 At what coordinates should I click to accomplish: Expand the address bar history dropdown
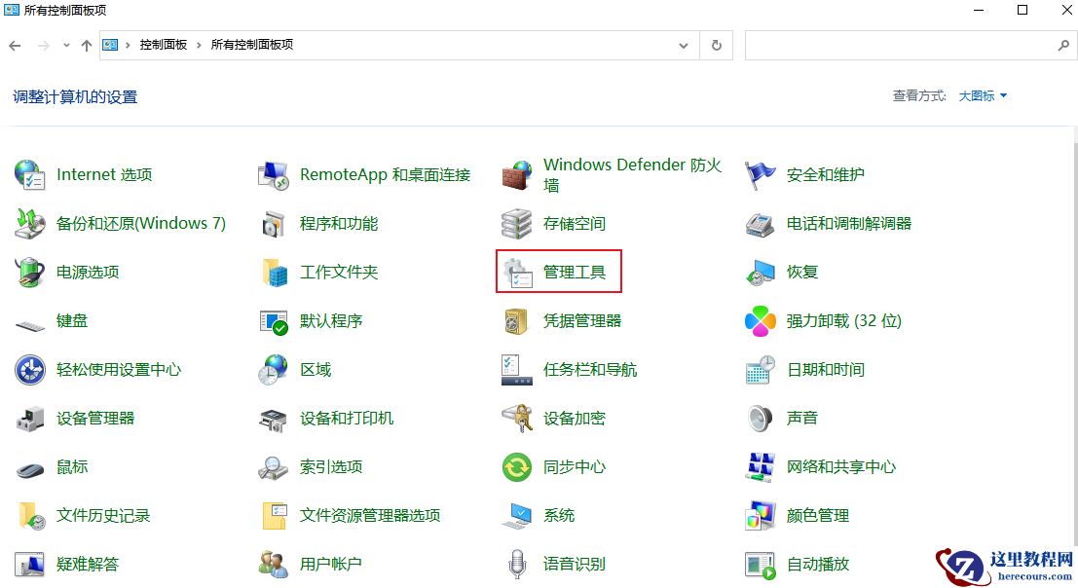pos(683,45)
